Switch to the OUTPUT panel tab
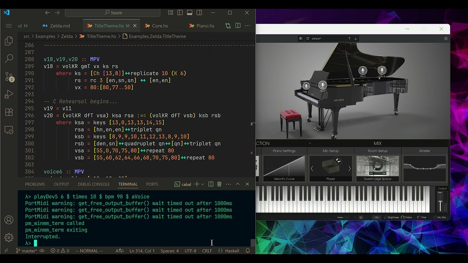 point(61,184)
